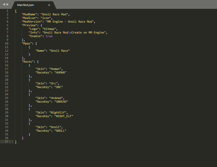Switch to the Manifest.json tab
The height and width of the screenshot is (167, 217).
coord(25,5)
